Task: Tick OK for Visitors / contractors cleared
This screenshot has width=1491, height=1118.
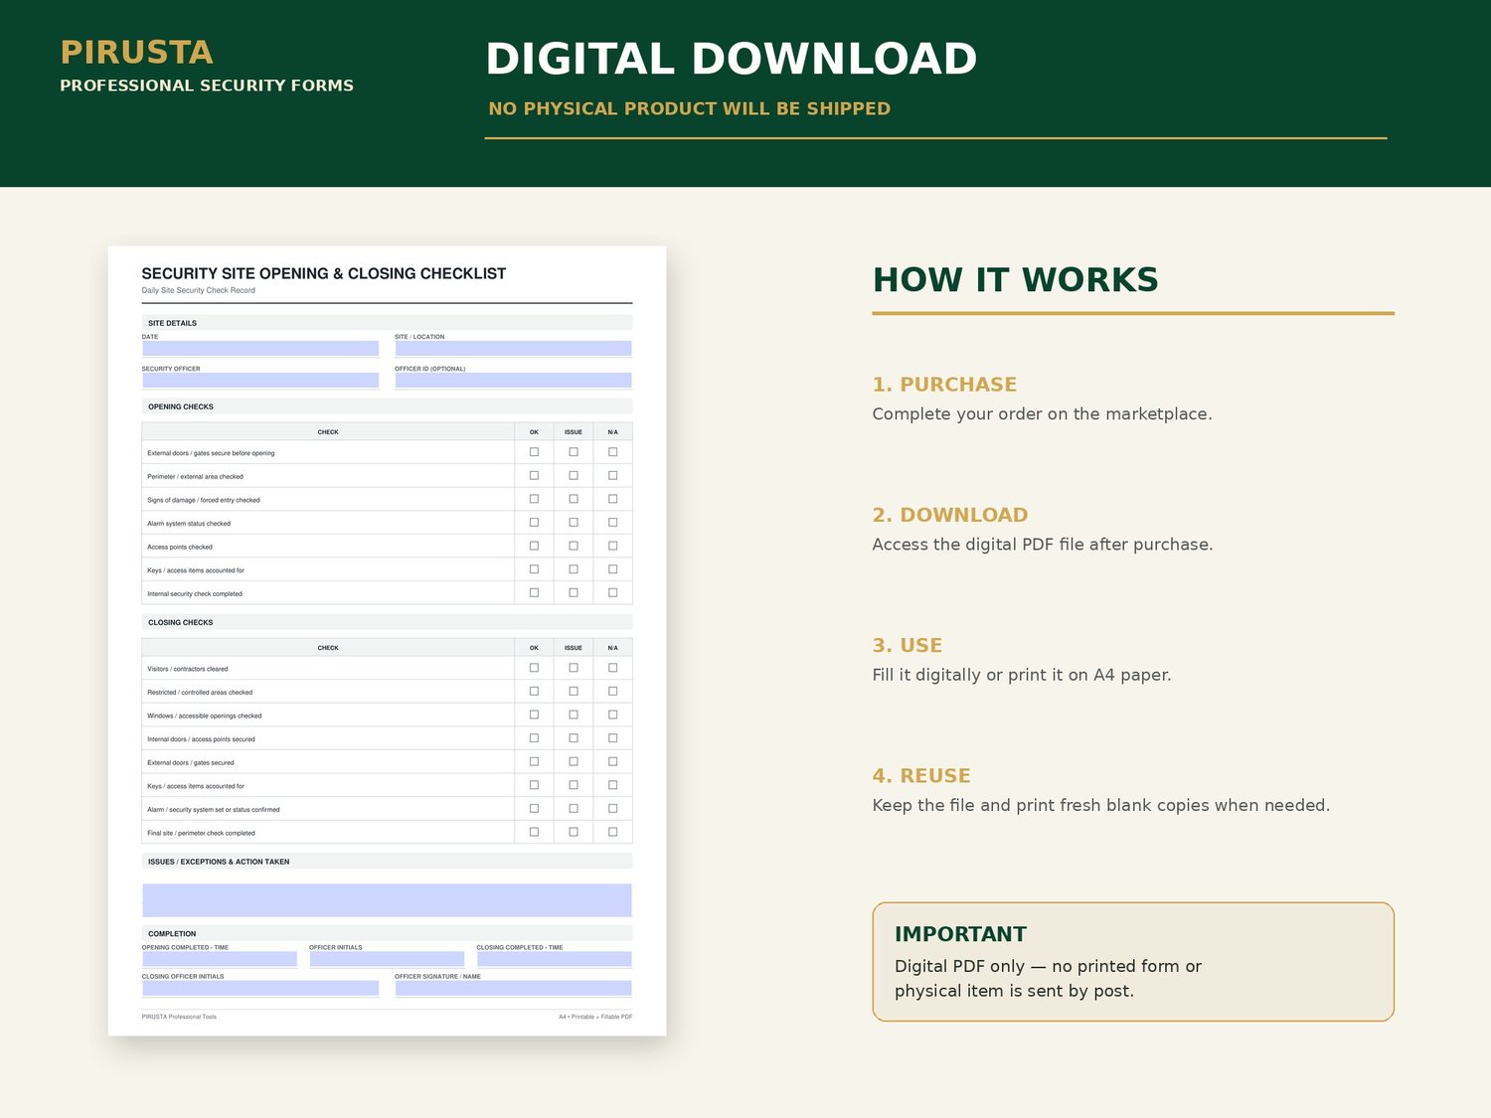Action: coord(534,668)
